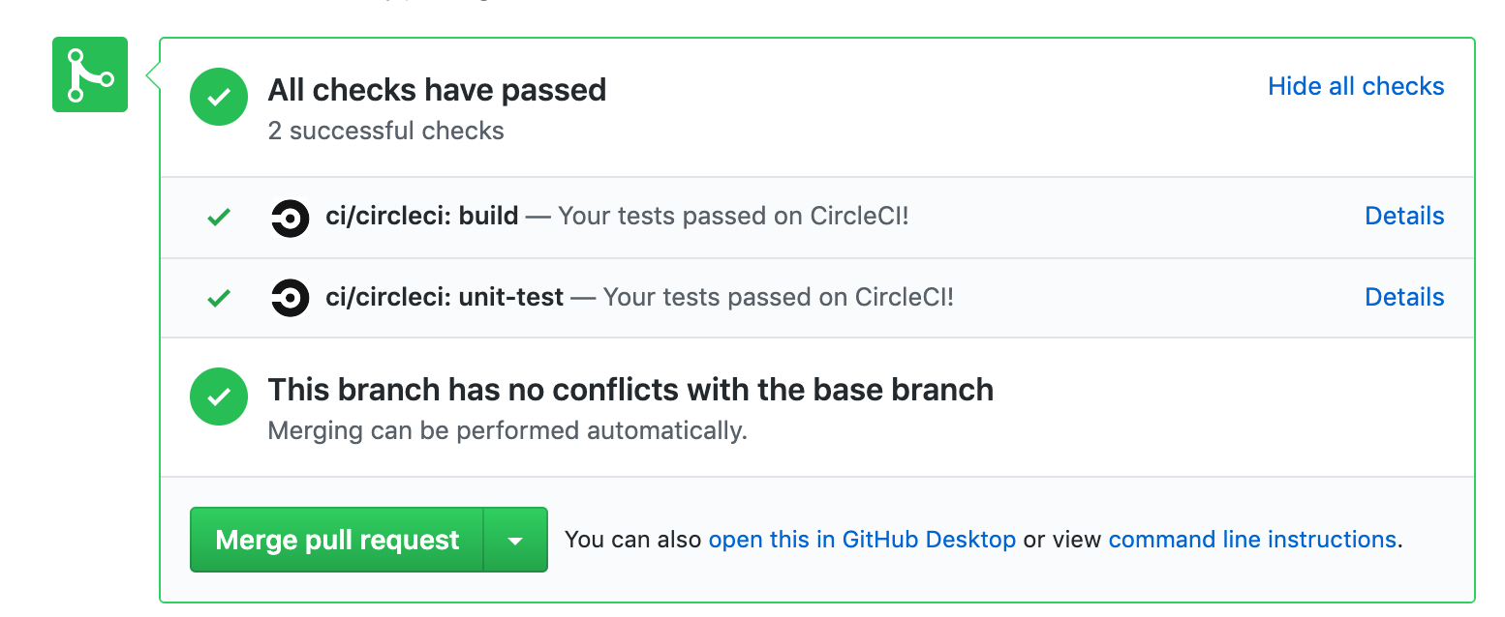Screen dimensions: 1505x617
Task: Click the green tick beside unit-test check
Action: [x=220, y=298]
